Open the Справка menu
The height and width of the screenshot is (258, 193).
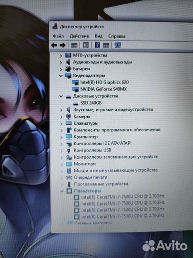point(117,36)
